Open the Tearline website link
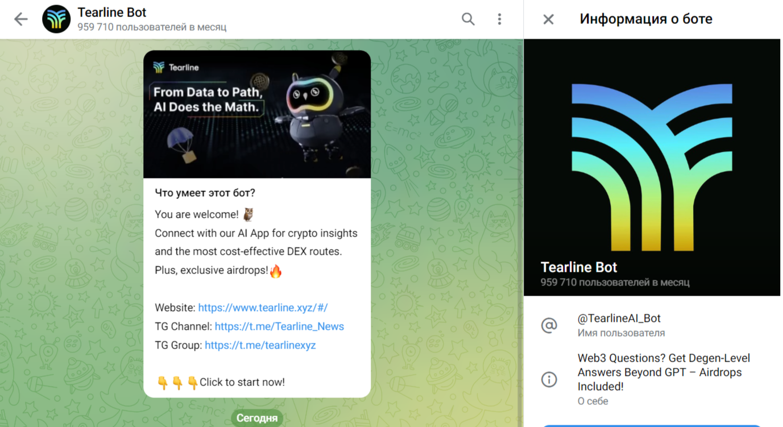This screenshot has width=783, height=427. coord(263,308)
